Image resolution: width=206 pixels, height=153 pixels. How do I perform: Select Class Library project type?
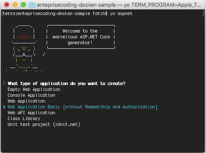(24, 119)
